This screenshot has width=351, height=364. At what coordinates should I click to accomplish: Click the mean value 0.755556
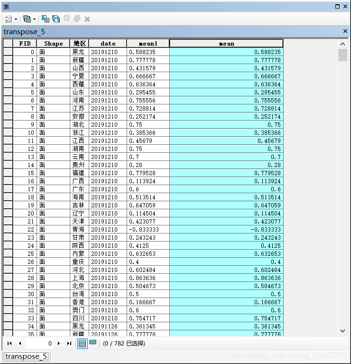tap(226, 100)
